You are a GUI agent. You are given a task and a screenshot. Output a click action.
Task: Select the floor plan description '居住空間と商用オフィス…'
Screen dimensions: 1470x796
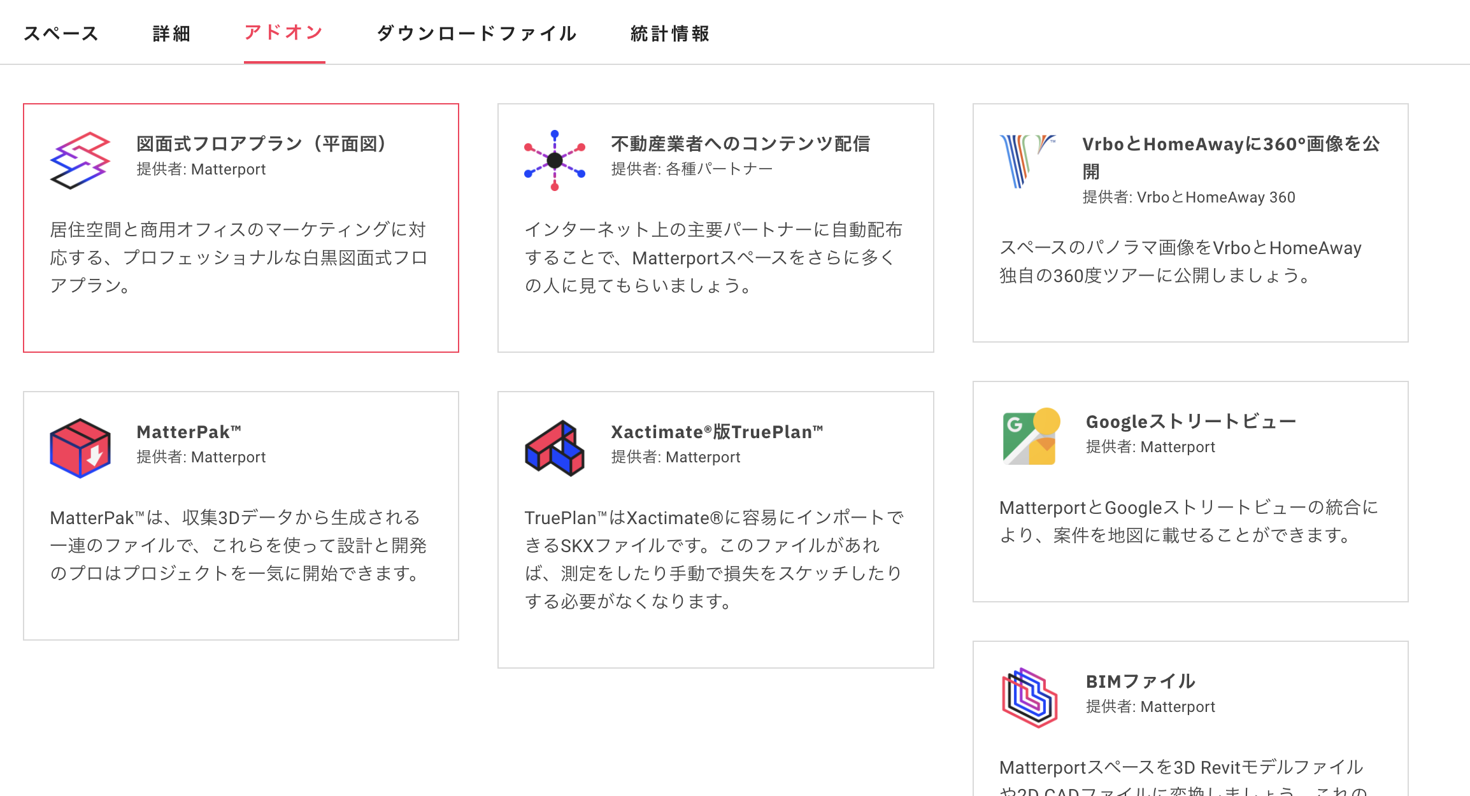tap(239, 257)
